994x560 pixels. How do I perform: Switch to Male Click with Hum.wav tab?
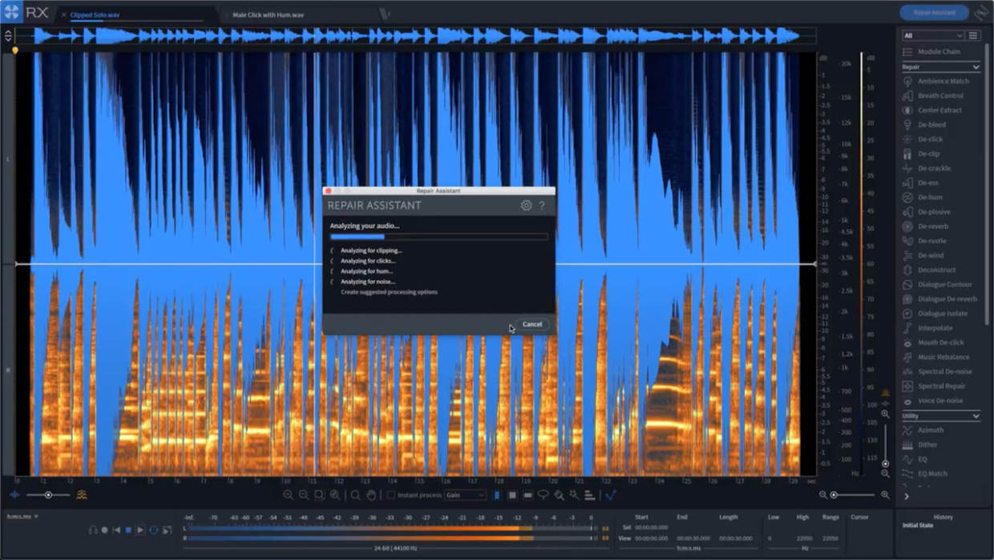(x=269, y=14)
